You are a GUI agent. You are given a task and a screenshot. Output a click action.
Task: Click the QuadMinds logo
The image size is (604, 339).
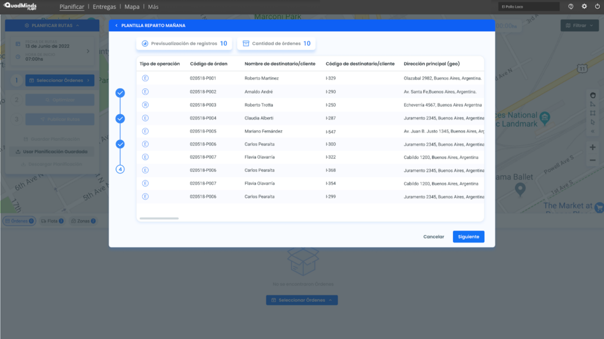pyautogui.click(x=20, y=6)
